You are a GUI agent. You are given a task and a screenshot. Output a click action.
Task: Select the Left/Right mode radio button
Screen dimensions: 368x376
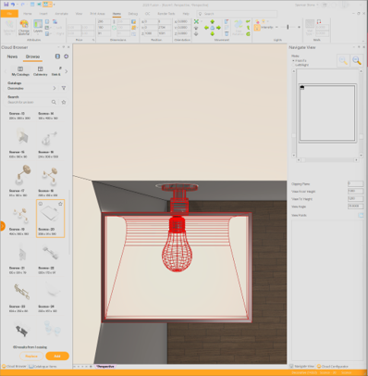coord(293,65)
